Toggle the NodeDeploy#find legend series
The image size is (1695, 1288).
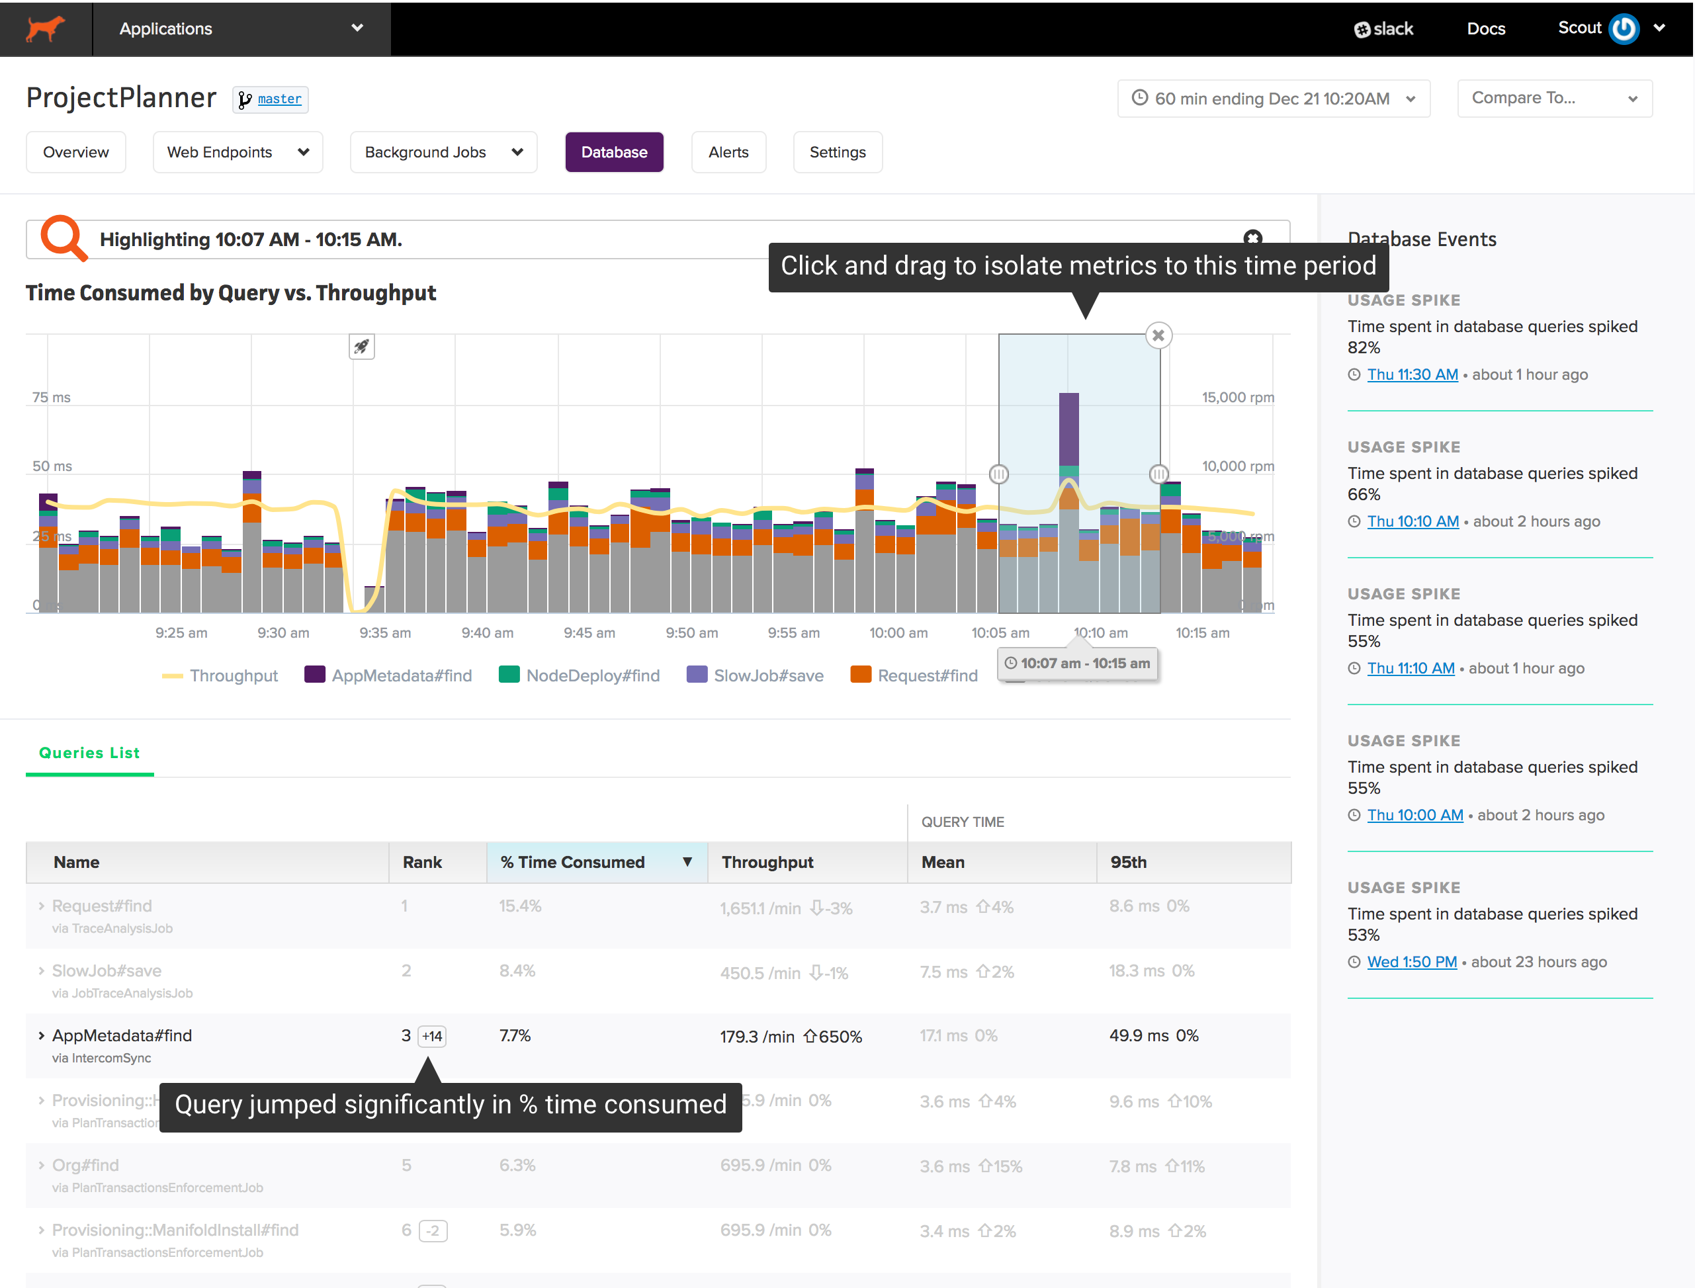click(x=580, y=675)
